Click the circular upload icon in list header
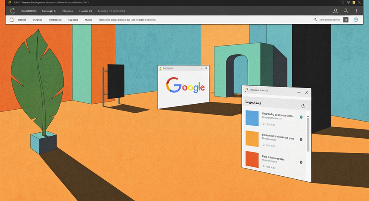This screenshot has width=369, height=201. click(303, 106)
